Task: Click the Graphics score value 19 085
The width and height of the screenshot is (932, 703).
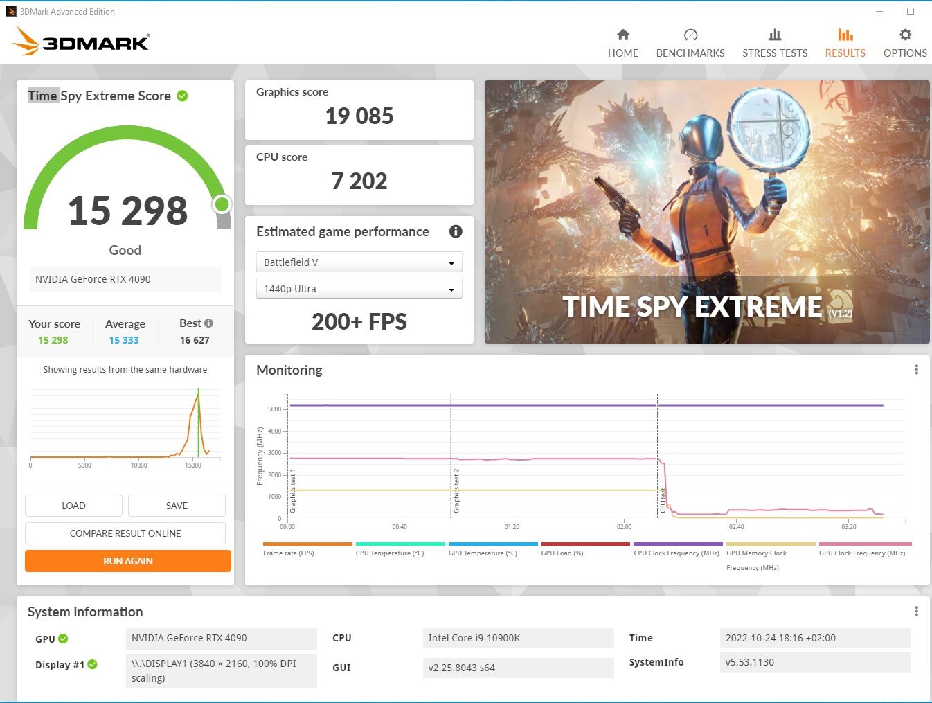Action: (x=359, y=116)
